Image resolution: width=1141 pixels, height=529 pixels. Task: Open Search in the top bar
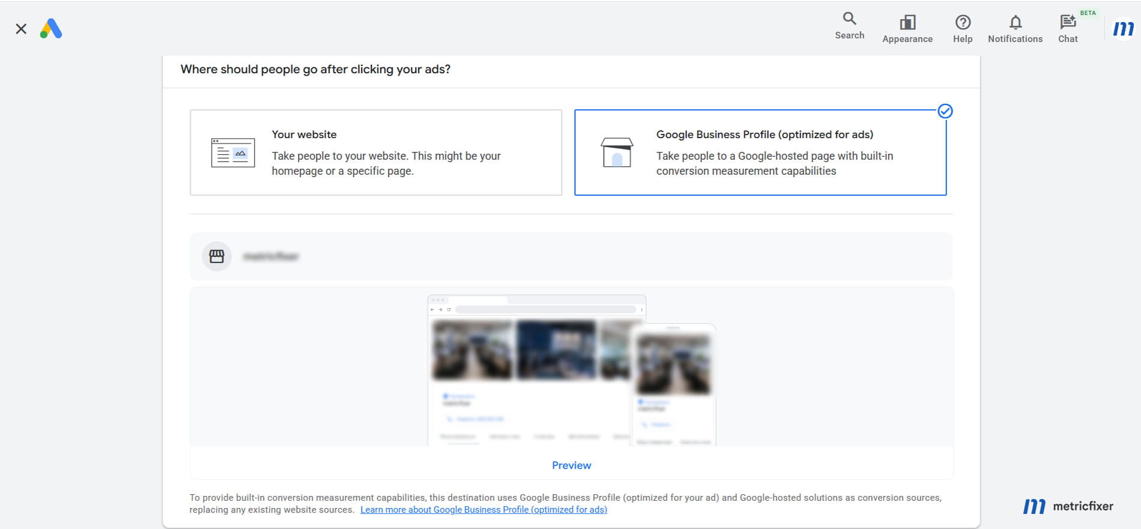pos(849,26)
